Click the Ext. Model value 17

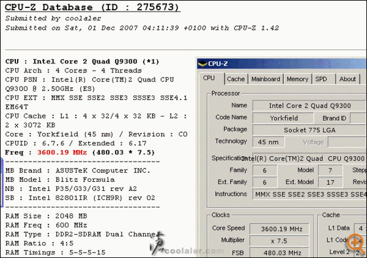coord(330,182)
